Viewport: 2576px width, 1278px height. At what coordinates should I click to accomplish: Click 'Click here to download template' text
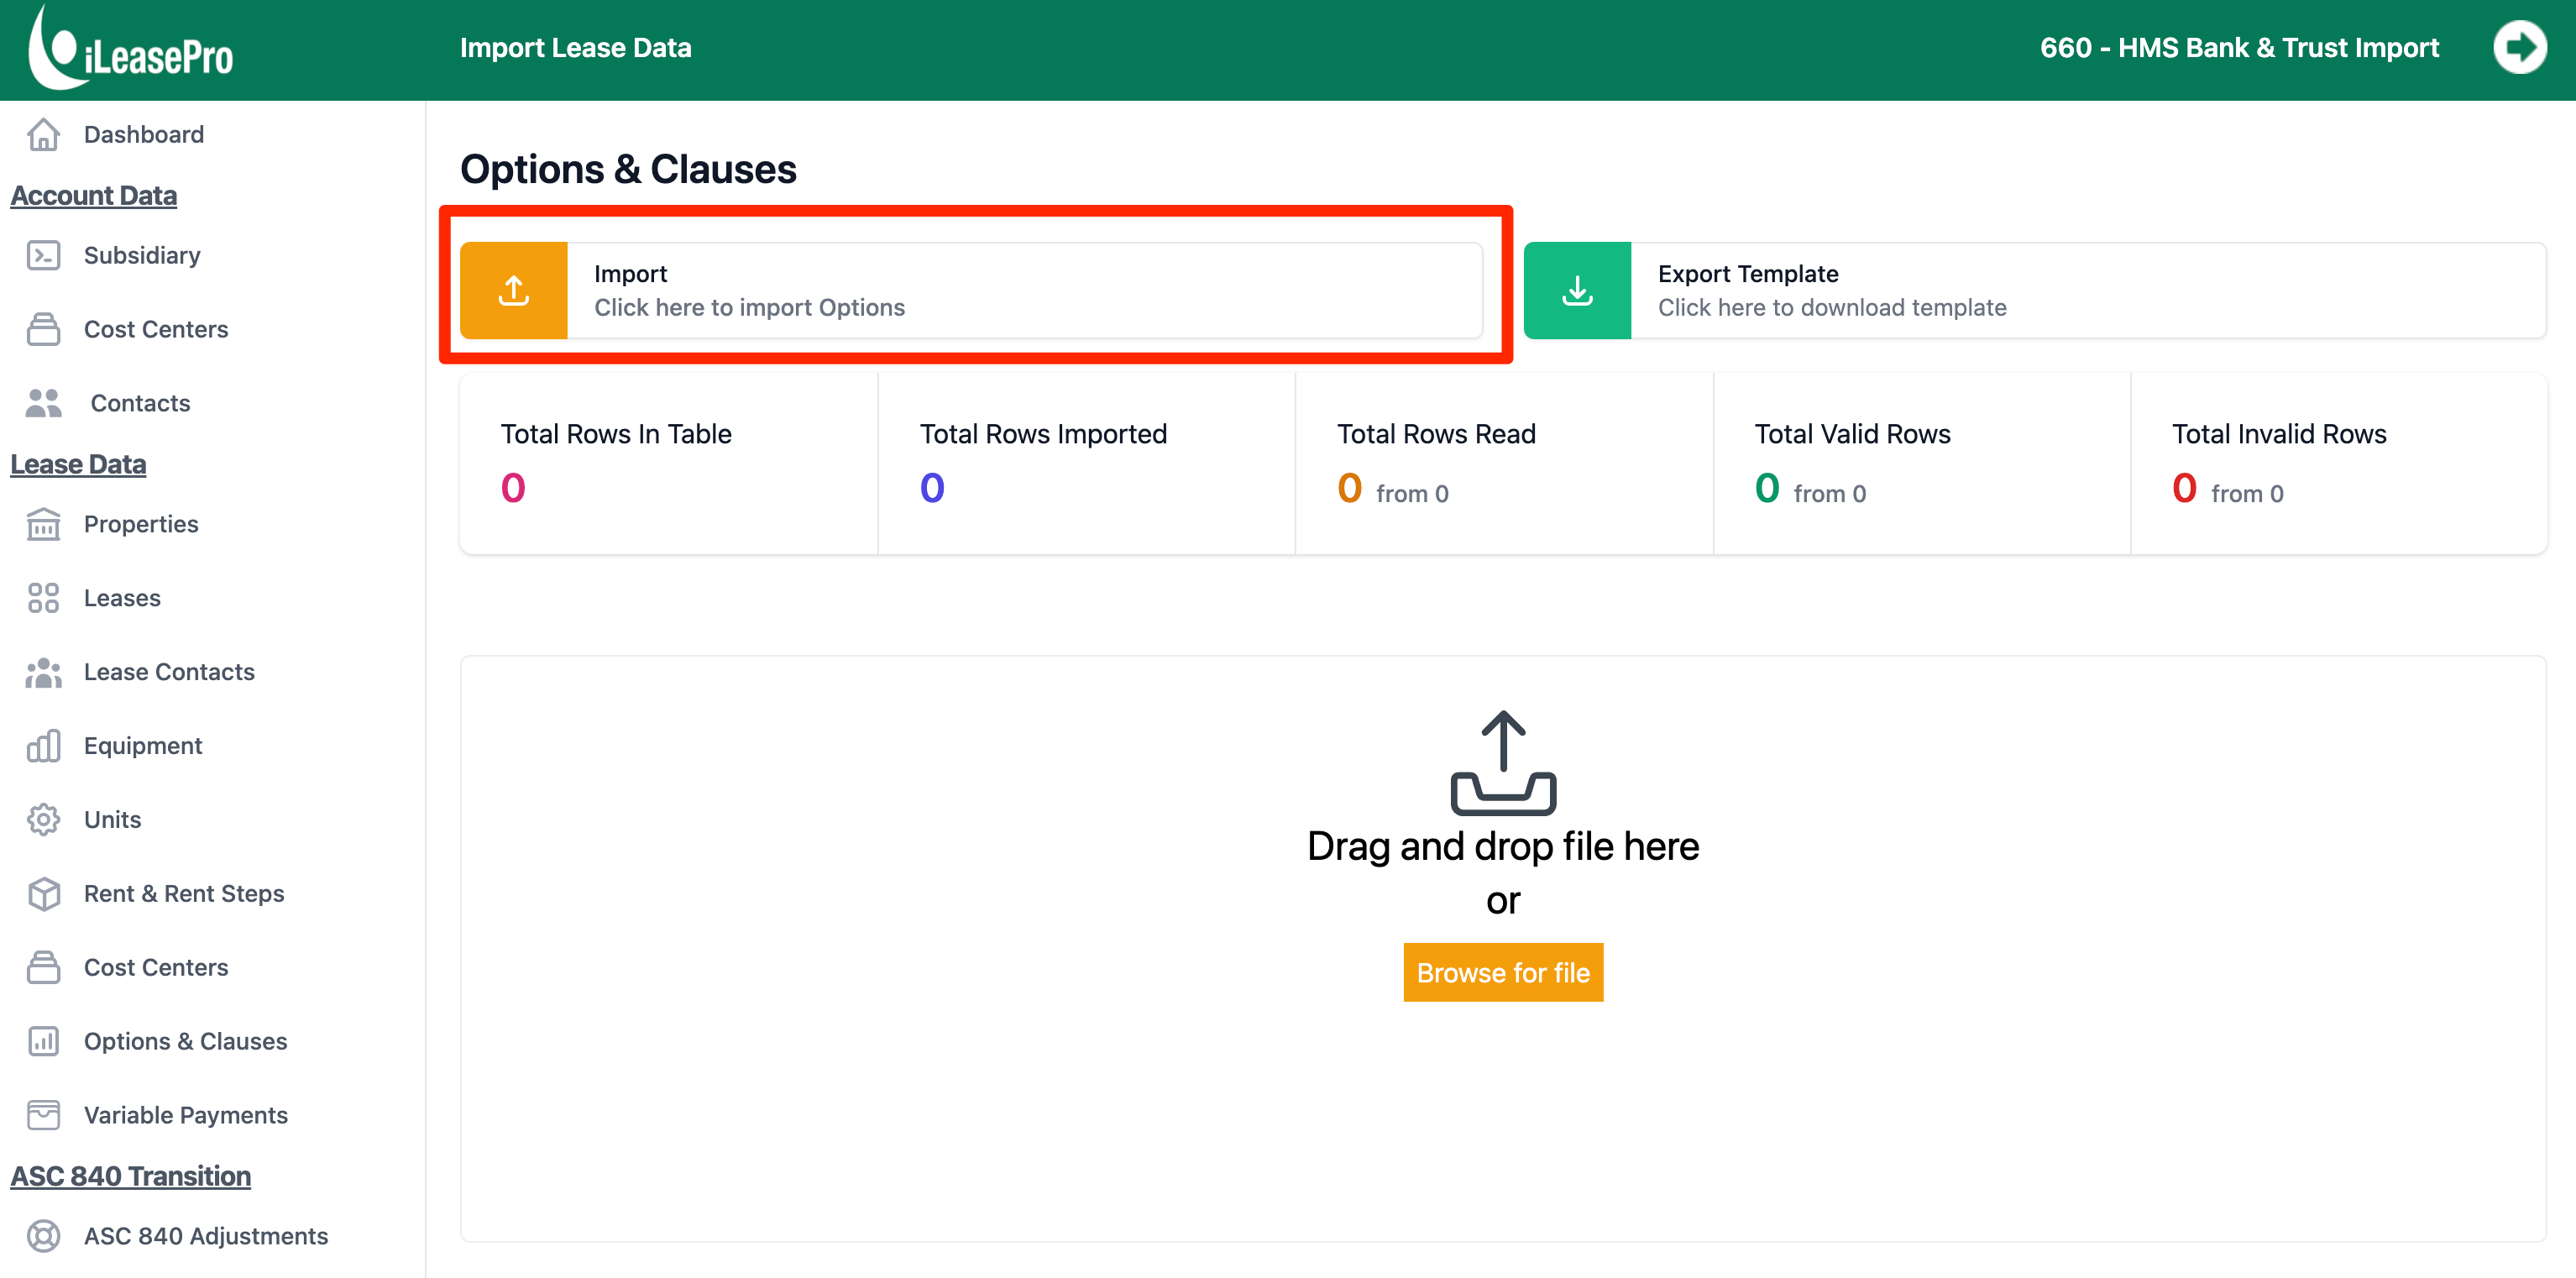click(1831, 308)
